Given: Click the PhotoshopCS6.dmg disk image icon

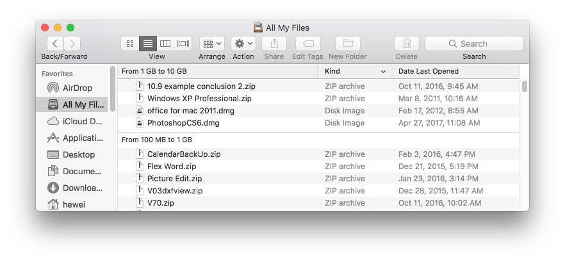Looking at the screenshot, I should click(x=140, y=123).
